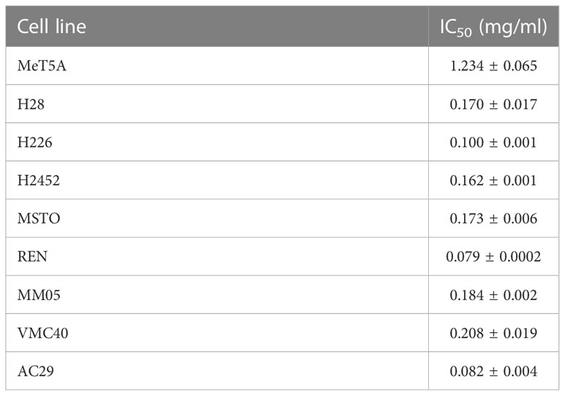Click the value 0.173 ± 0.006
Image resolution: width=565 pixels, height=396 pixels.
coord(494,219)
